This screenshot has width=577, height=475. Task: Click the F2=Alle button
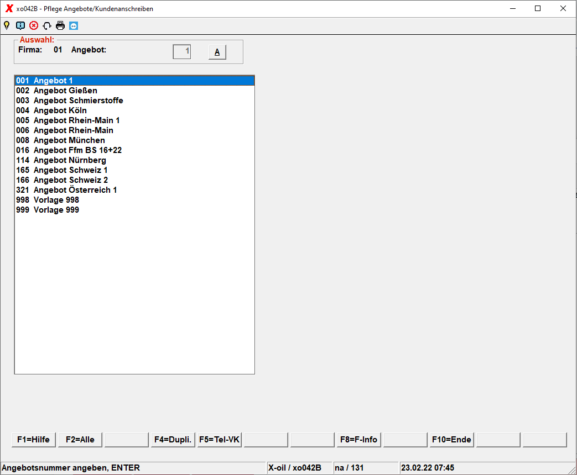pos(80,439)
